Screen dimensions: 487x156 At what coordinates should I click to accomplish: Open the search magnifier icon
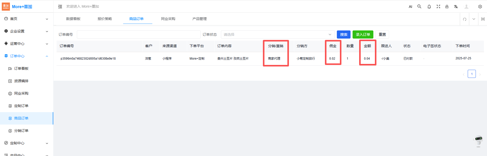(x=419, y=7)
